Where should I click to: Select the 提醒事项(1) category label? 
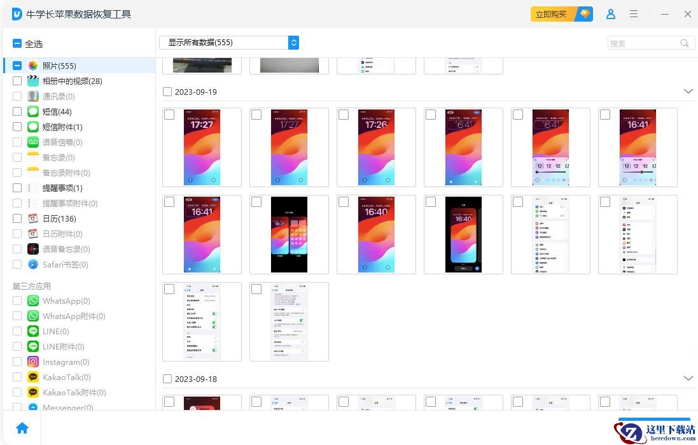tap(62, 188)
